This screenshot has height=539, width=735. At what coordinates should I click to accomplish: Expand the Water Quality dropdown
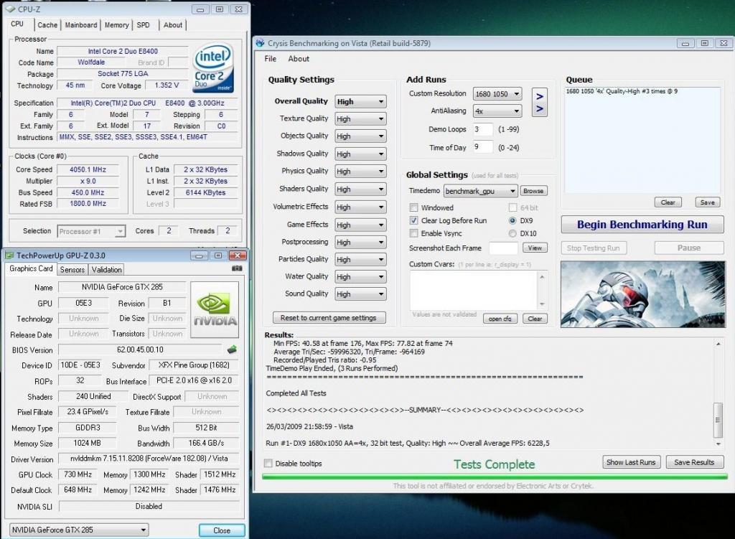[x=360, y=277]
